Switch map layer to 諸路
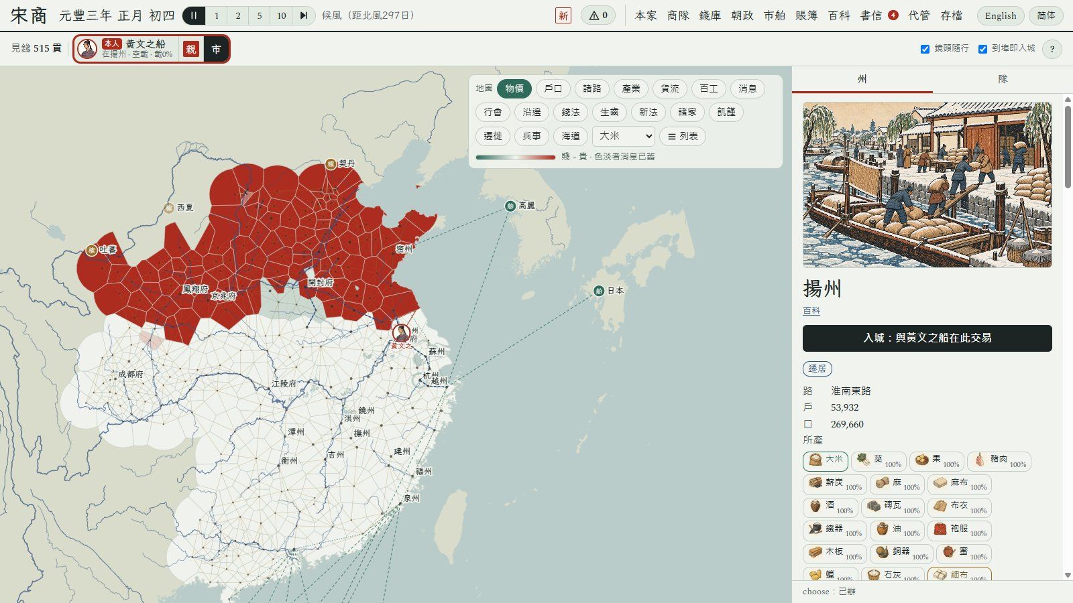Viewport: 1073px width, 603px height. [x=592, y=88]
